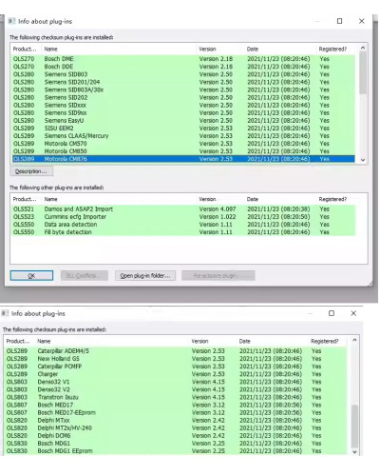
Task: Select the Bosch MED17 row
Action: [176, 405]
